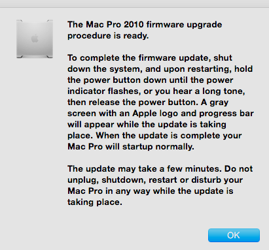The image size is (269, 250).
Task: Click the line 'the power button down until the power'
Action: [150, 80]
